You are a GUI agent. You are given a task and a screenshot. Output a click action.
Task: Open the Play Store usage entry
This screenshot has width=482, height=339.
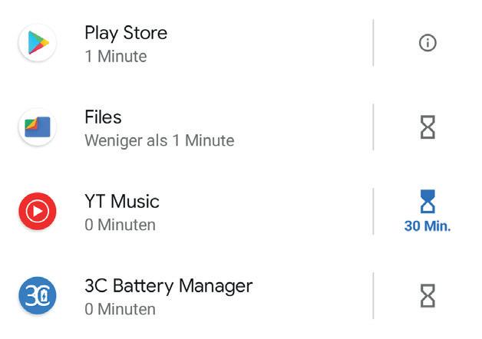tap(126, 33)
